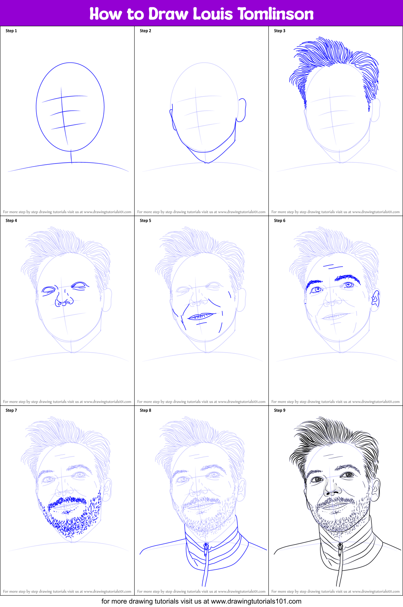This screenshot has height=607, width=403.
Task: Click the 'Step 6' label
Action: click(280, 221)
